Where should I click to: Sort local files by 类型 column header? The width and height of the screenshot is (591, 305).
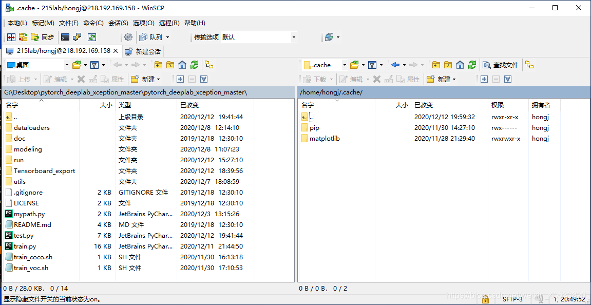pyautogui.click(x=146, y=105)
